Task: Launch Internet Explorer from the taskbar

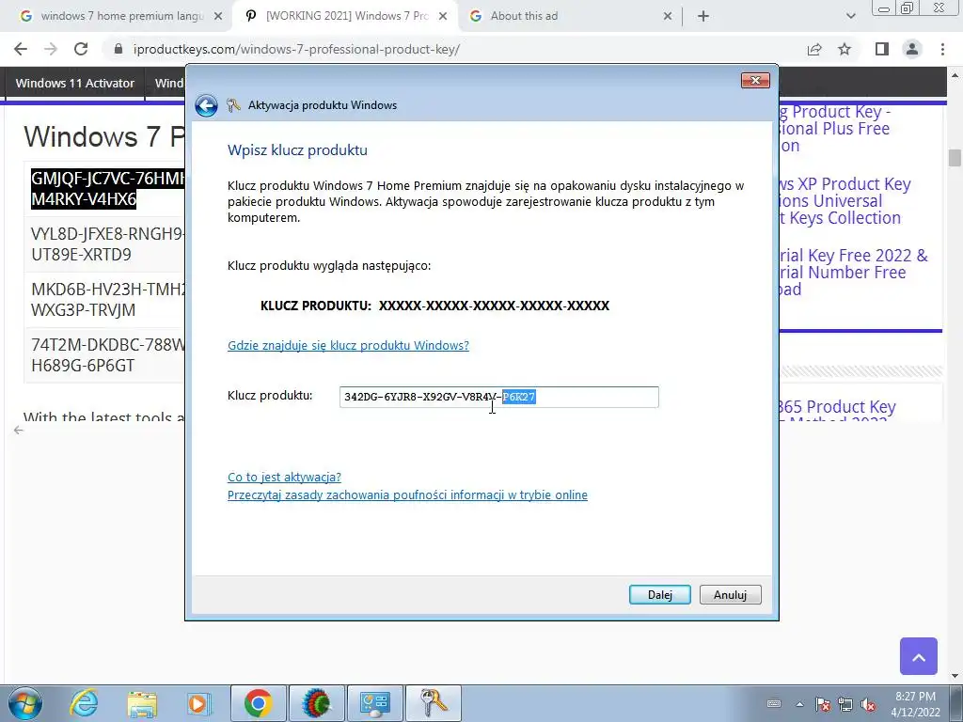Action: point(84,703)
